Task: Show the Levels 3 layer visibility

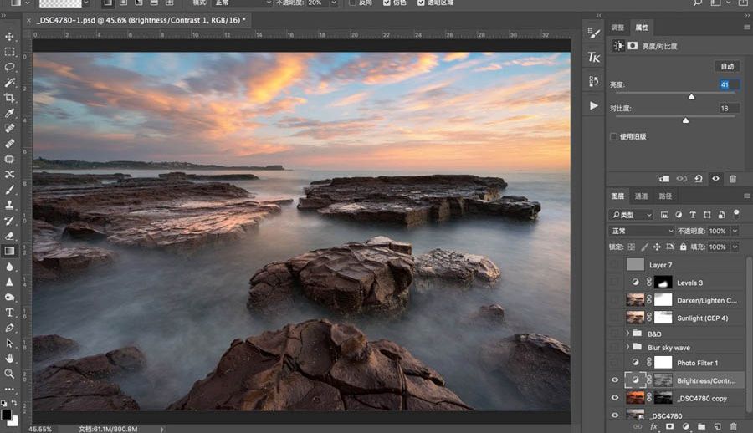Action: point(615,283)
